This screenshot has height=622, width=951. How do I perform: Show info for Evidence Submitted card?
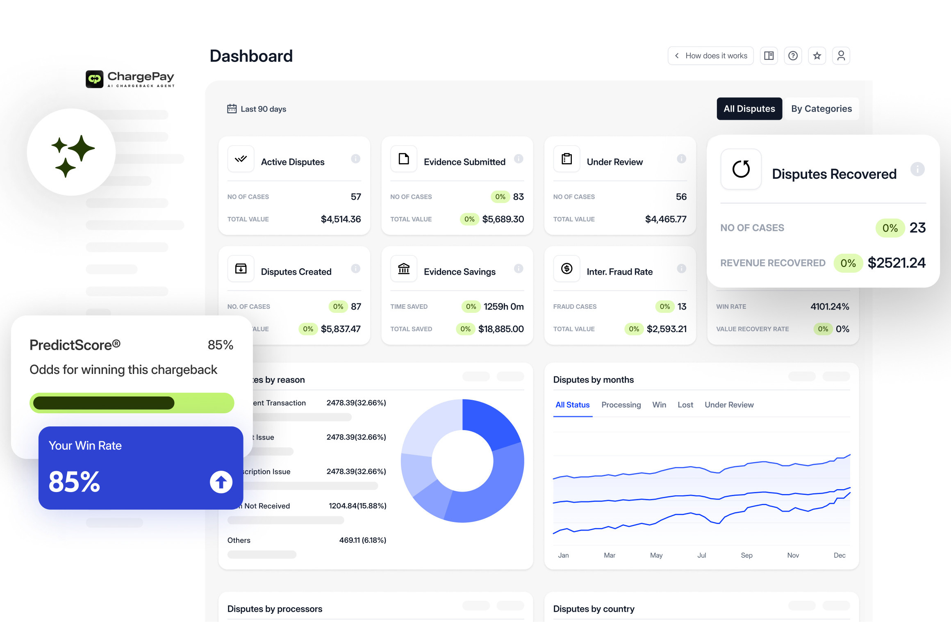click(519, 159)
